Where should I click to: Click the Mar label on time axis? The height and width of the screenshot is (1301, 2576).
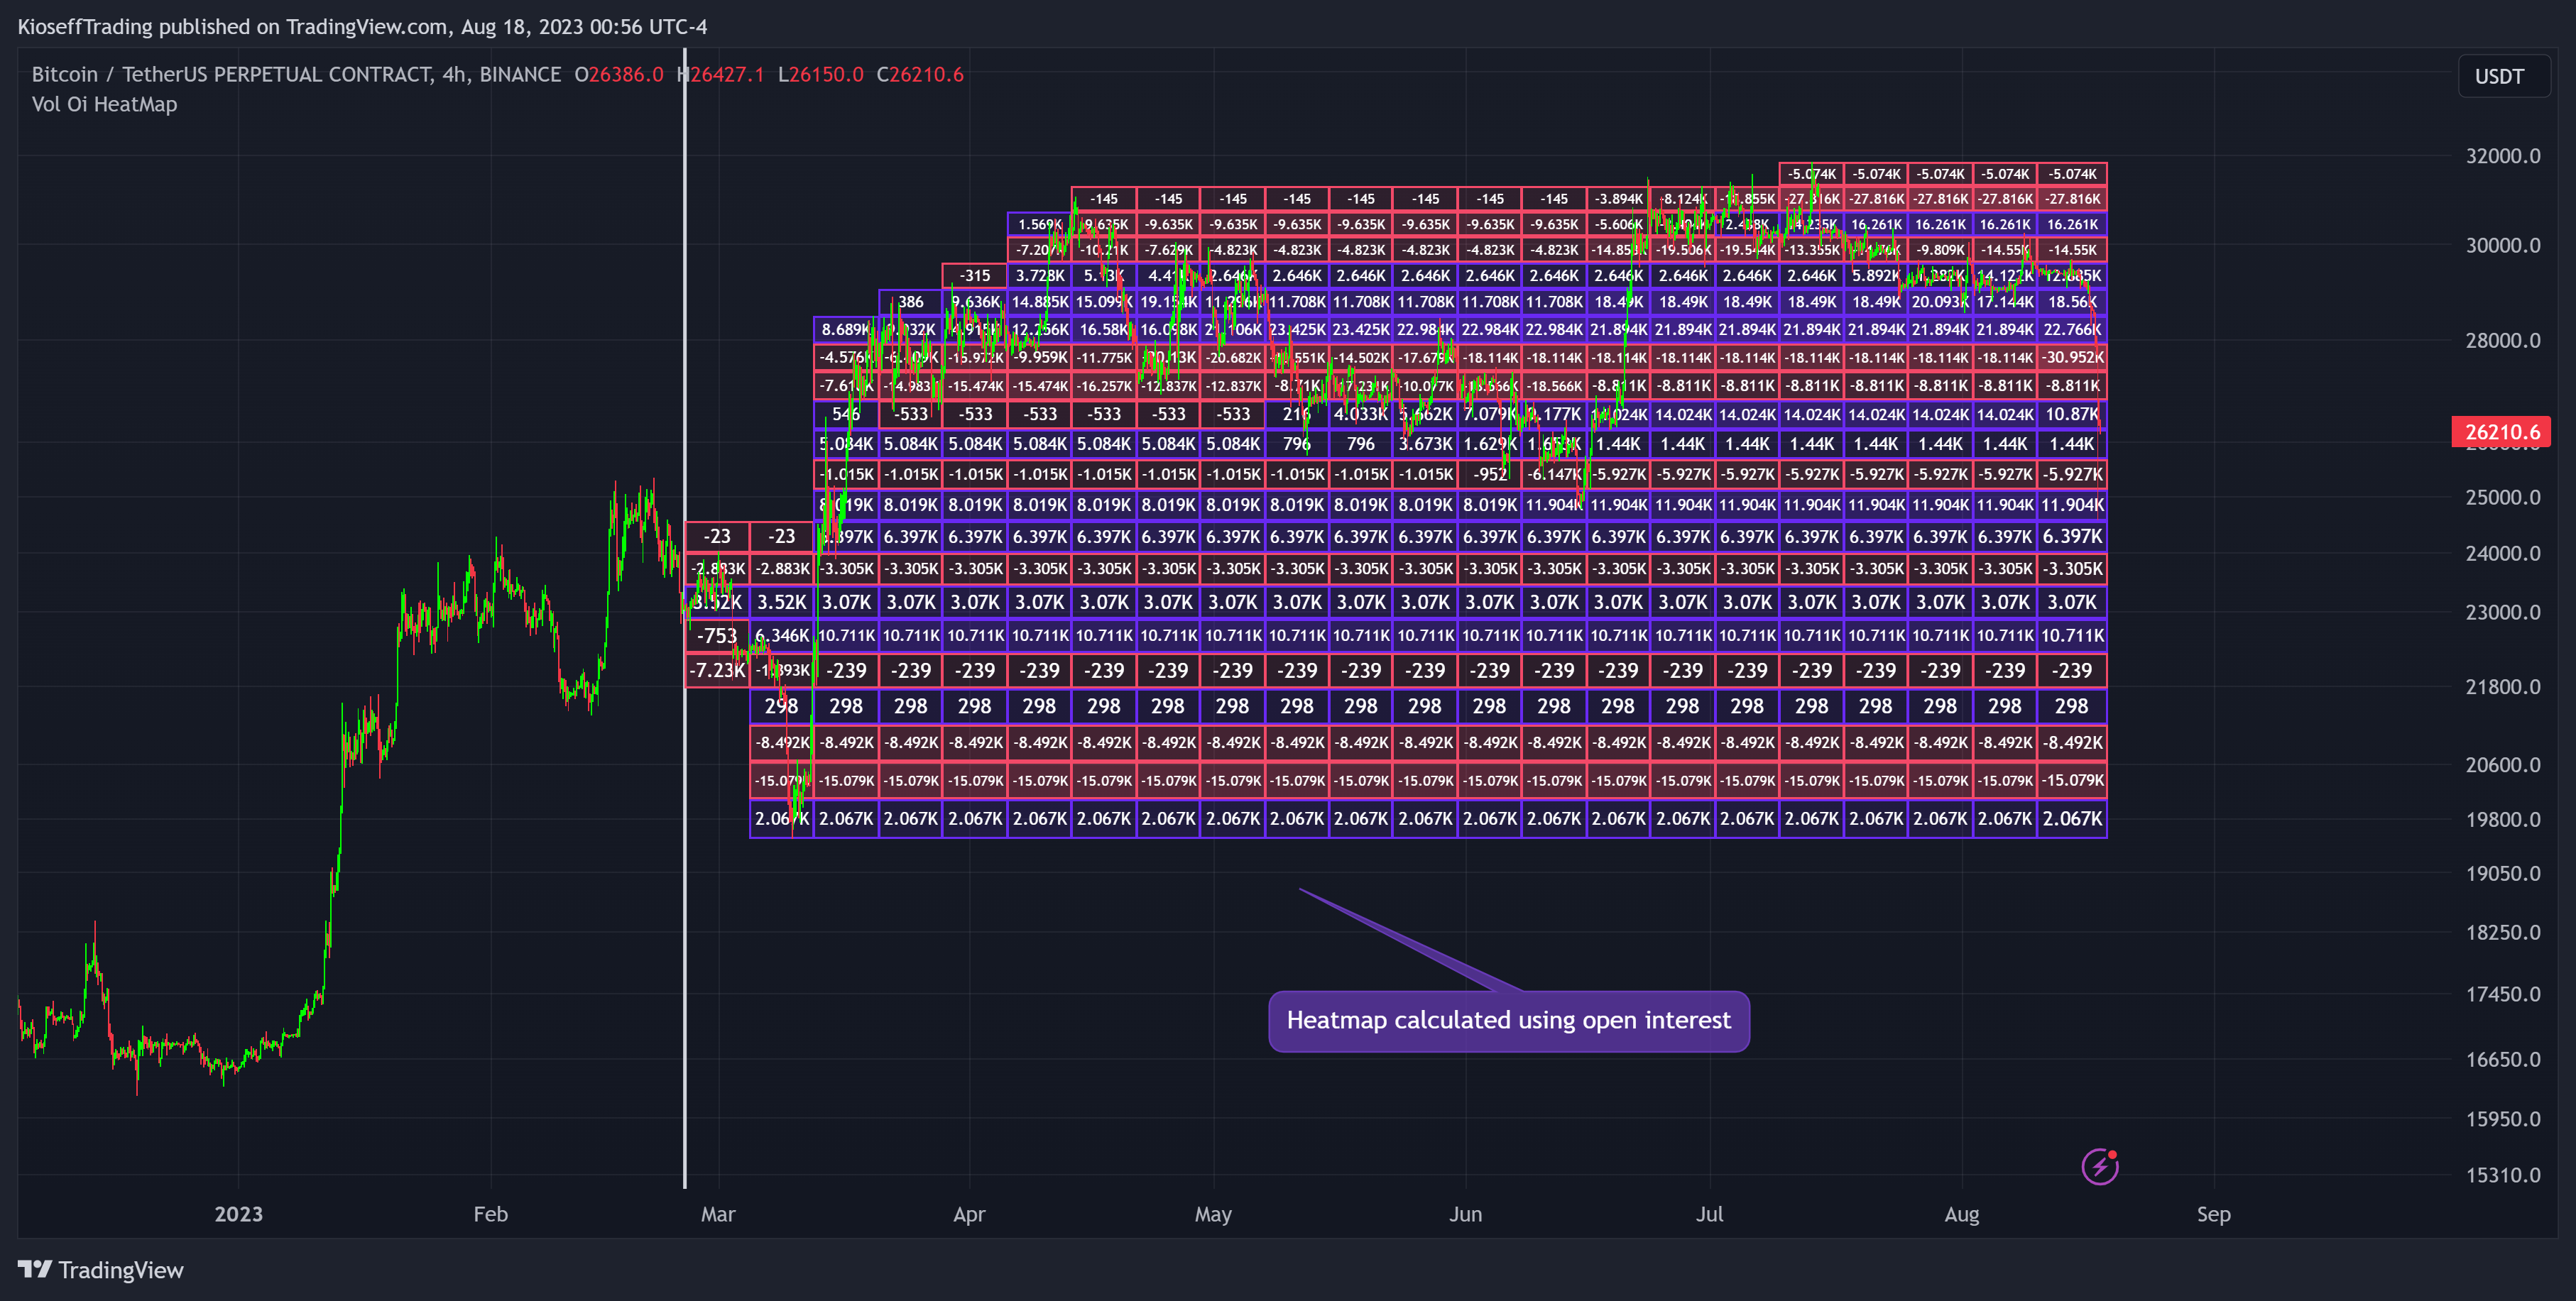718,1214
